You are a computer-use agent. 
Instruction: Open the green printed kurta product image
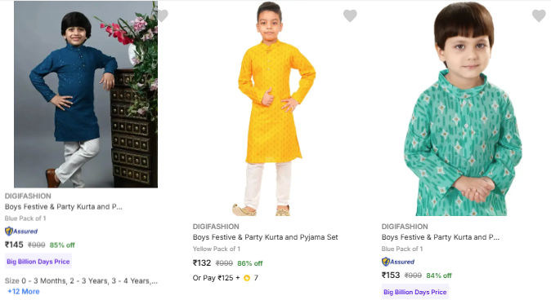click(x=464, y=108)
